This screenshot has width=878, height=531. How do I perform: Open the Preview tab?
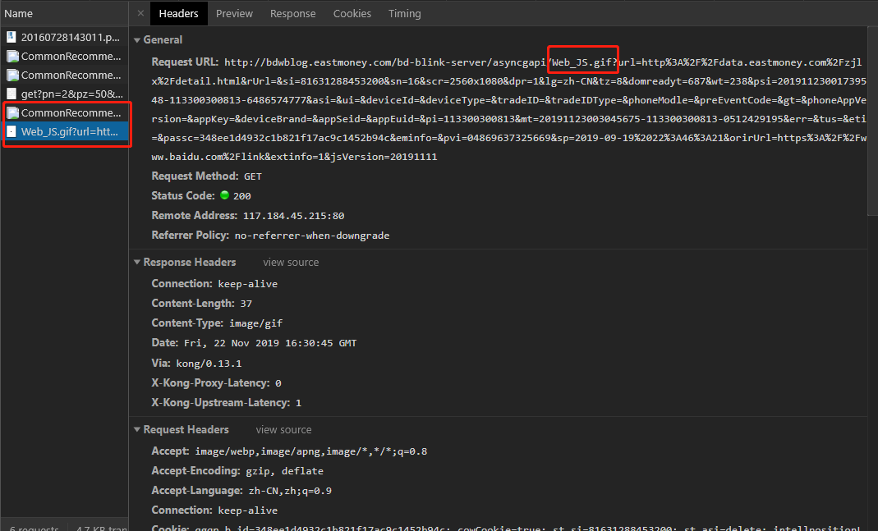point(234,13)
